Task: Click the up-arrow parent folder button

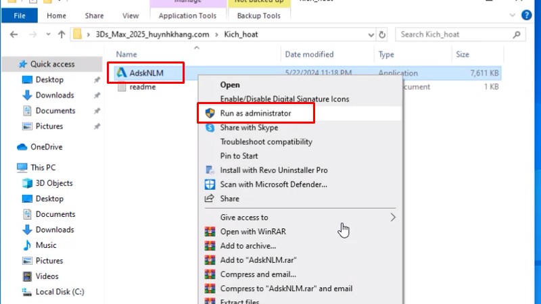Action: [62, 34]
